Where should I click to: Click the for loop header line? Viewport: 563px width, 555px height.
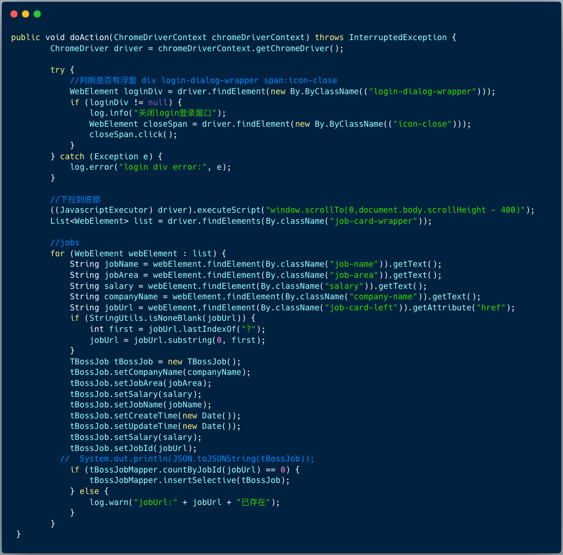[x=138, y=253]
